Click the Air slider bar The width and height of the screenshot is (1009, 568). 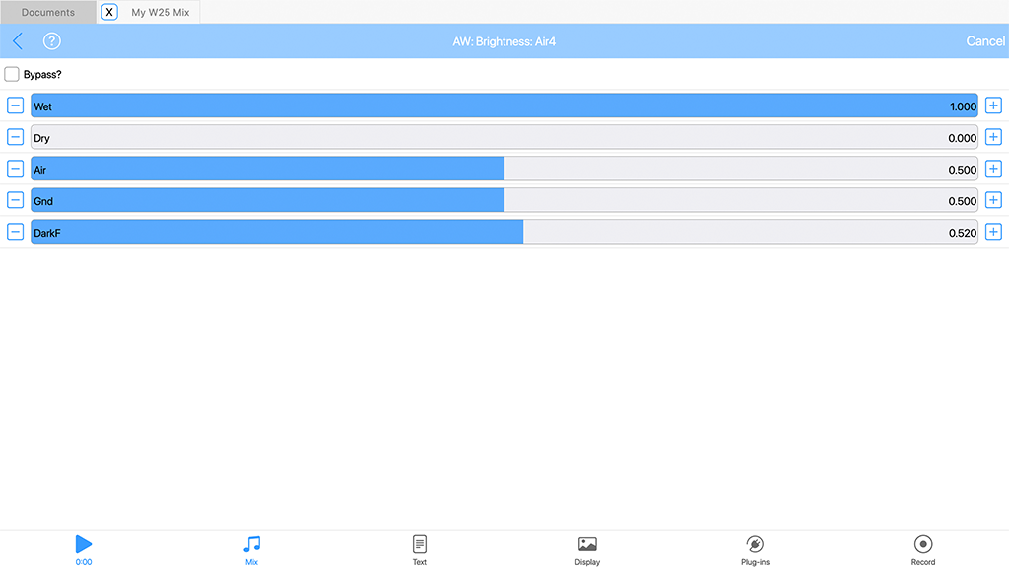504,170
